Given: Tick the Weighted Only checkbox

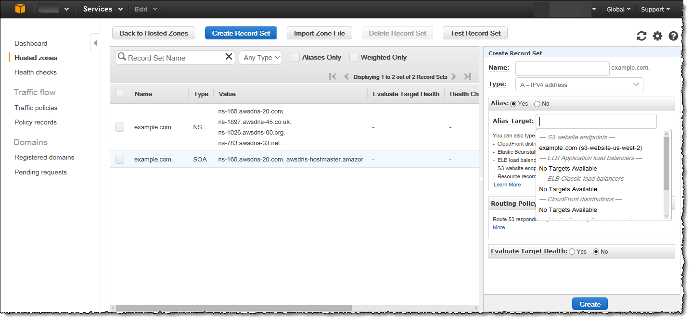Looking at the screenshot, I should pos(354,58).
